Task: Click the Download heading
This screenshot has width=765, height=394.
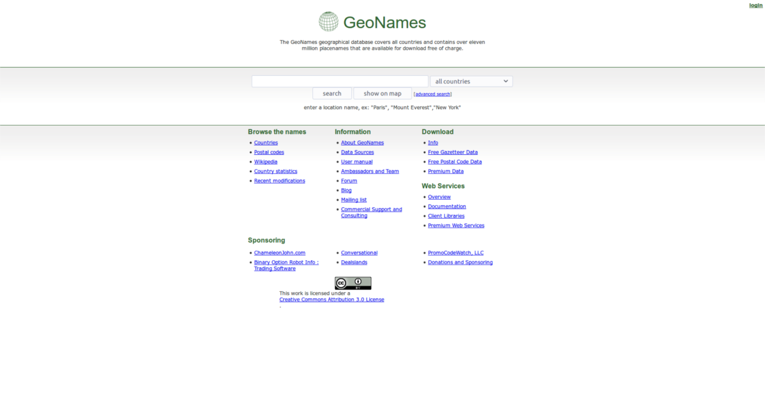Action: [x=437, y=132]
